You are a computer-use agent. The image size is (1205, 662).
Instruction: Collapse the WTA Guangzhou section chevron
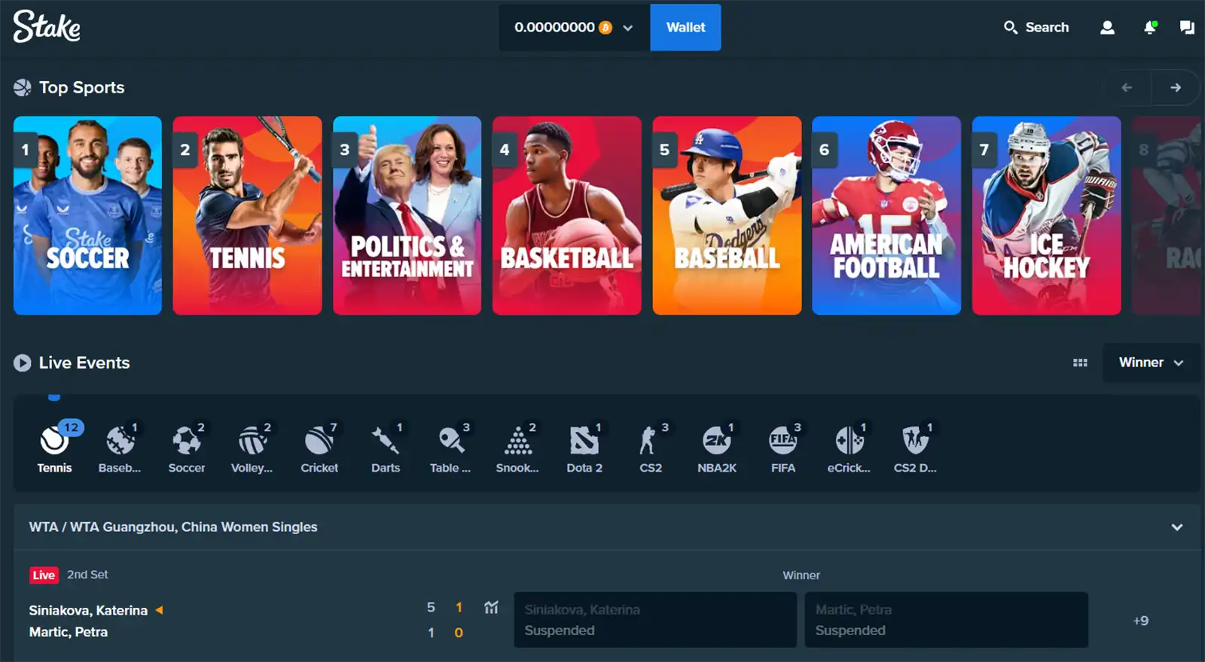coord(1176,527)
